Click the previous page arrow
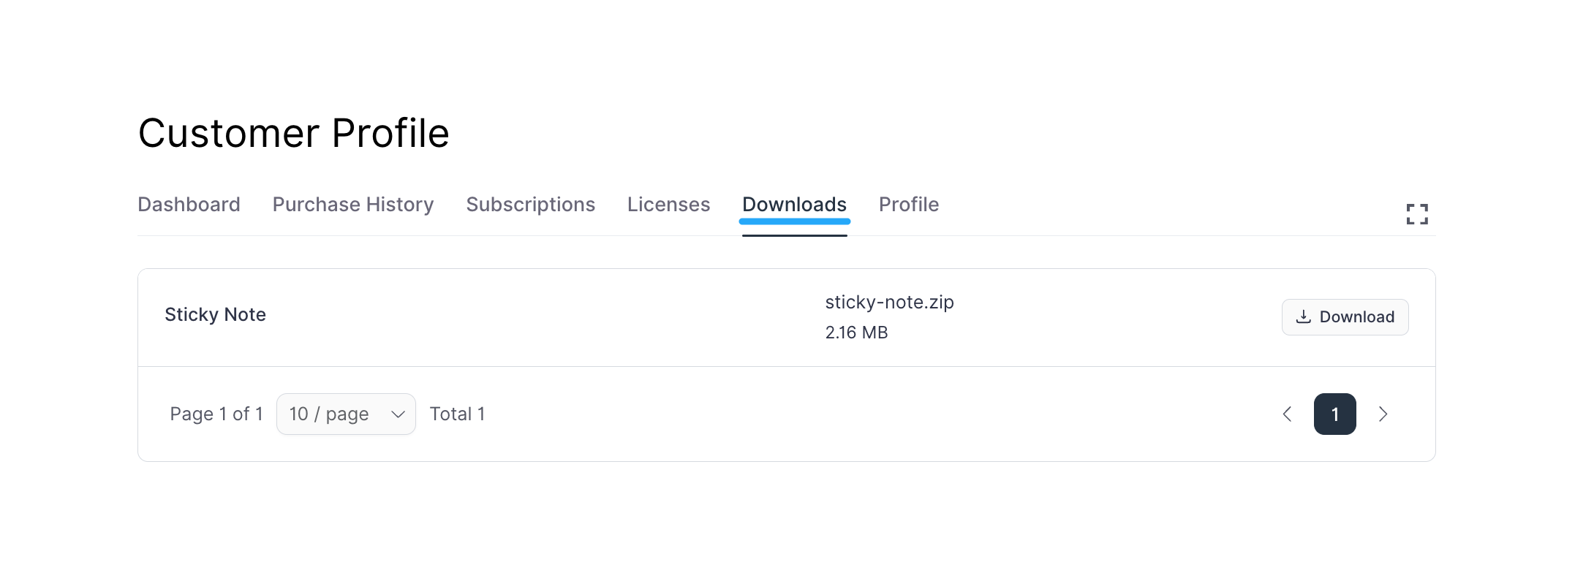The height and width of the screenshot is (573, 1575). (x=1287, y=414)
